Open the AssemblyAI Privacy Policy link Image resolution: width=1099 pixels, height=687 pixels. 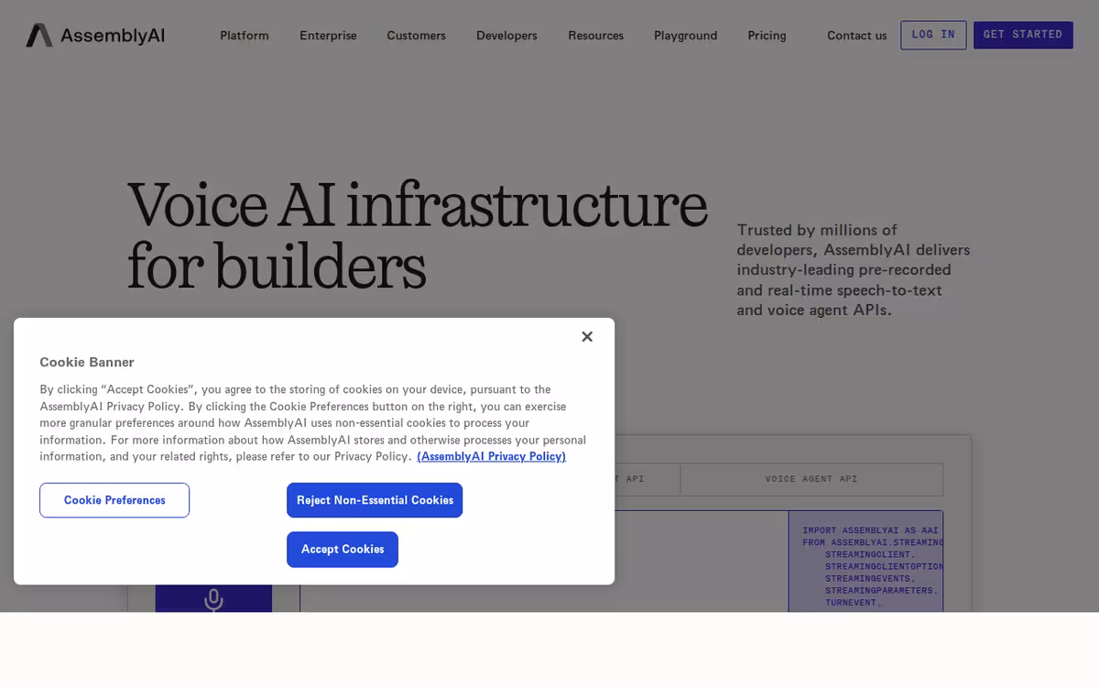click(492, 456)
